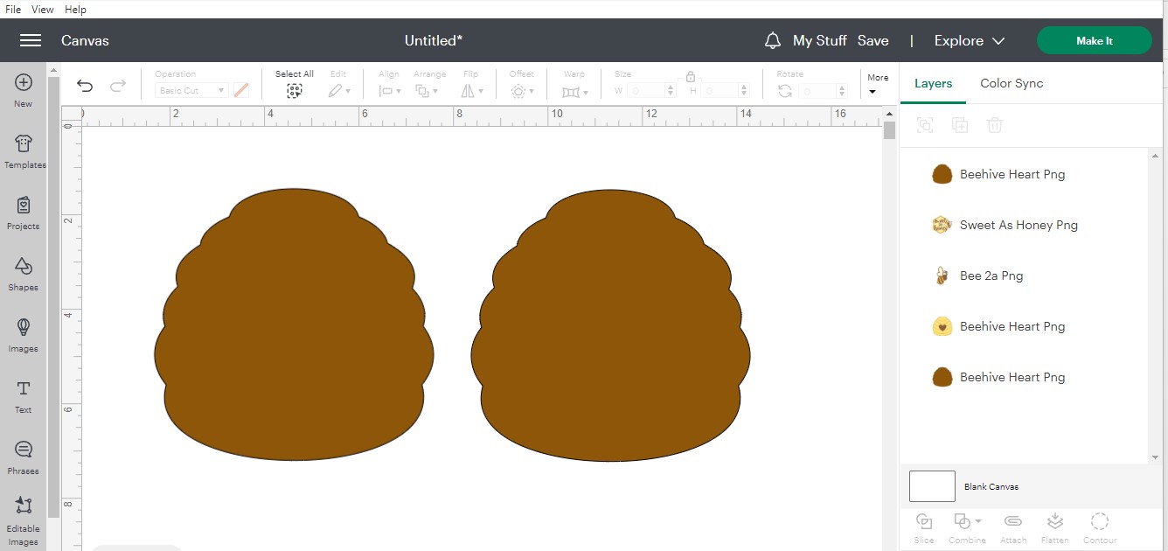
Task: Click the Width stepper arrows
Action: 670,90
